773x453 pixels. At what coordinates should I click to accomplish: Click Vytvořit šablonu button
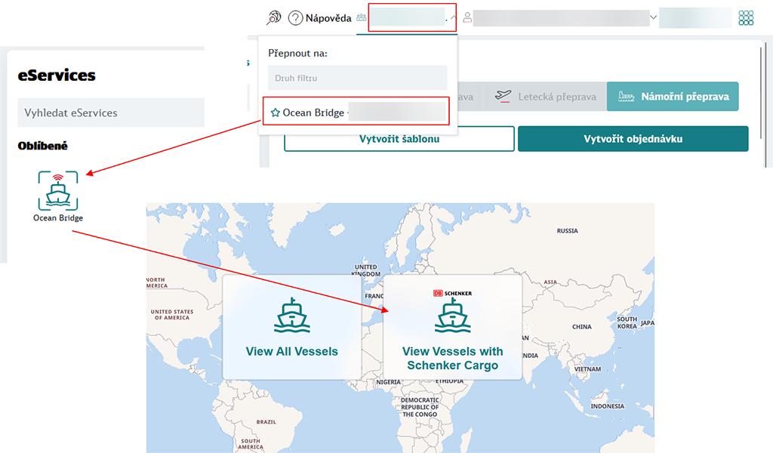(x=399, y=139)
